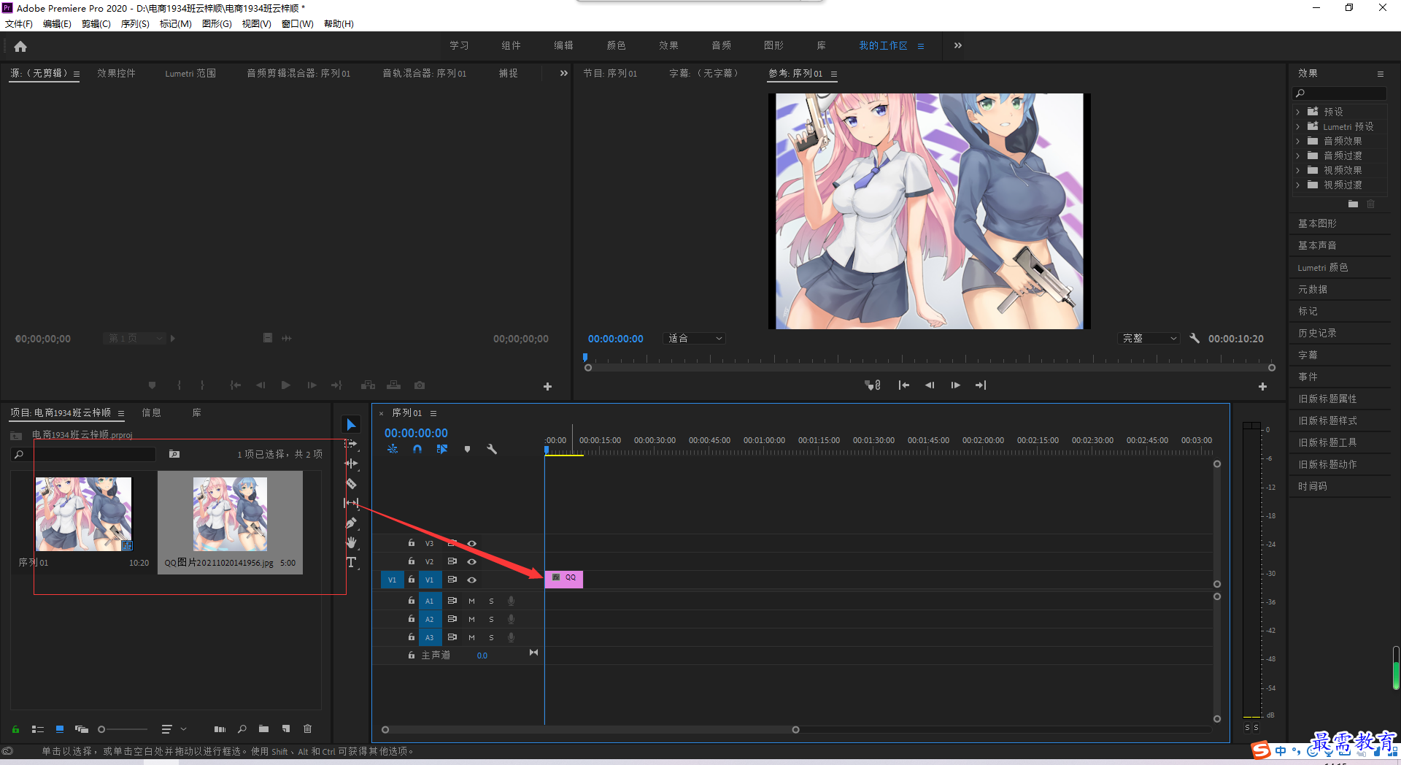Open sort icons dropdown in project panel
Screen dimensions: 1401x765
coord(174,729)
